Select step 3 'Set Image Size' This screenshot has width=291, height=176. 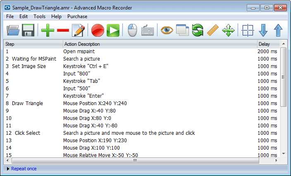pyautogui.click(x=142, y=66)
